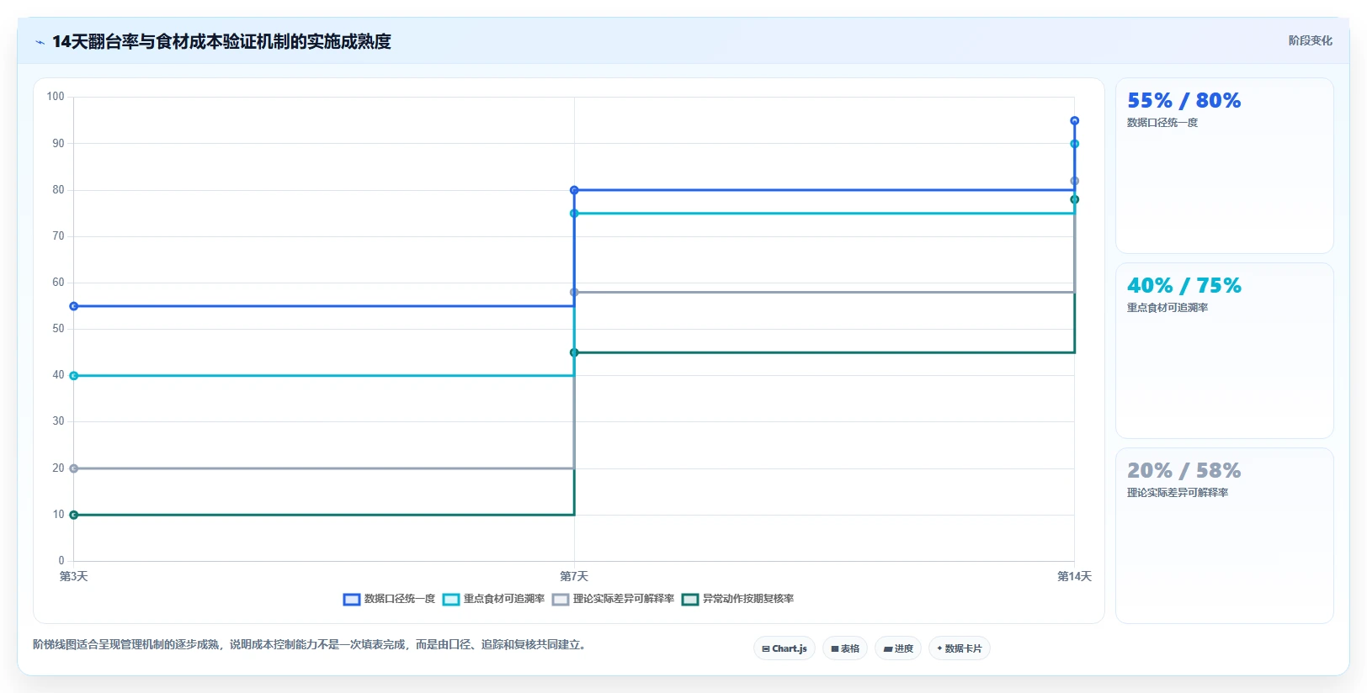The height and width of the screenshot is (693, 1367).
Task: Click the small icon before the chart title
Action: (x=40, y=42)
